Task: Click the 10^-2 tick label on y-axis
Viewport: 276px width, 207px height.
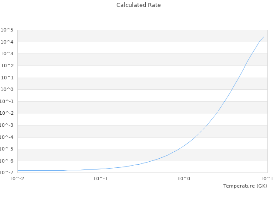Action: (x=6, y=113)
